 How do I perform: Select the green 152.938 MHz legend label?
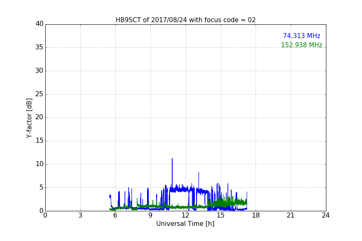tap(302, 45)
